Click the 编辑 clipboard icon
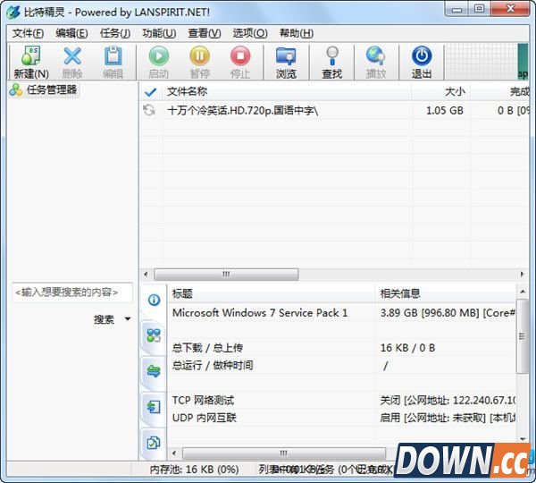This screenshot has width=536, height=483. coord(113,62)
